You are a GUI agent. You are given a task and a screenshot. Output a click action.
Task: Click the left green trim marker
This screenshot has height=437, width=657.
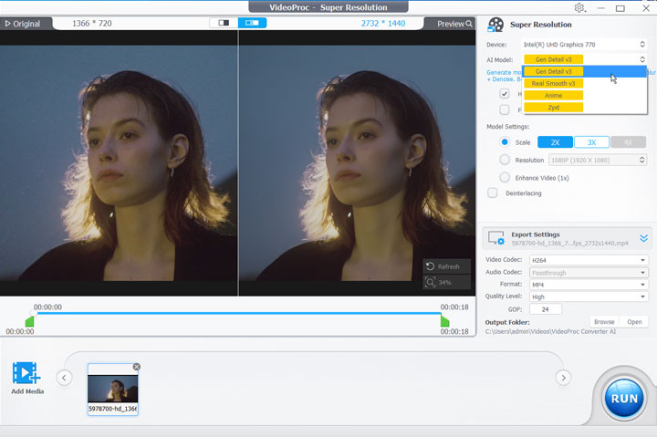coord(29,322)
